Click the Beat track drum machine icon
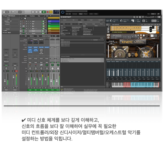 [x=24, y=26]
